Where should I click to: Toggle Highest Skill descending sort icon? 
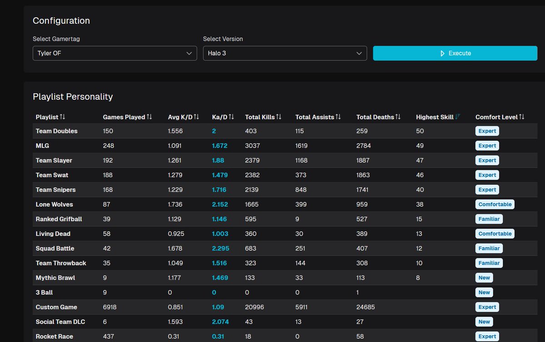(x=458, y=117)
